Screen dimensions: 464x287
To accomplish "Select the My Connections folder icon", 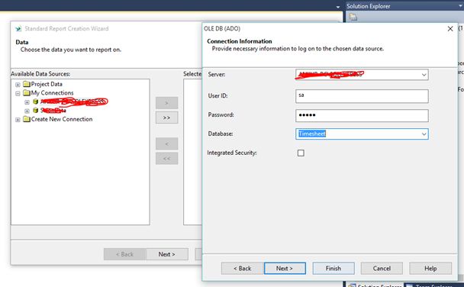I will pos(27,93).
